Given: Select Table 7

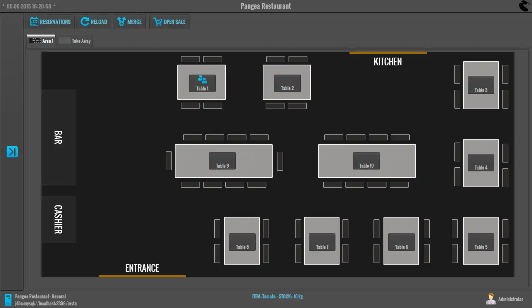Looking at the screenshot, I should click(x=322, y=242).
